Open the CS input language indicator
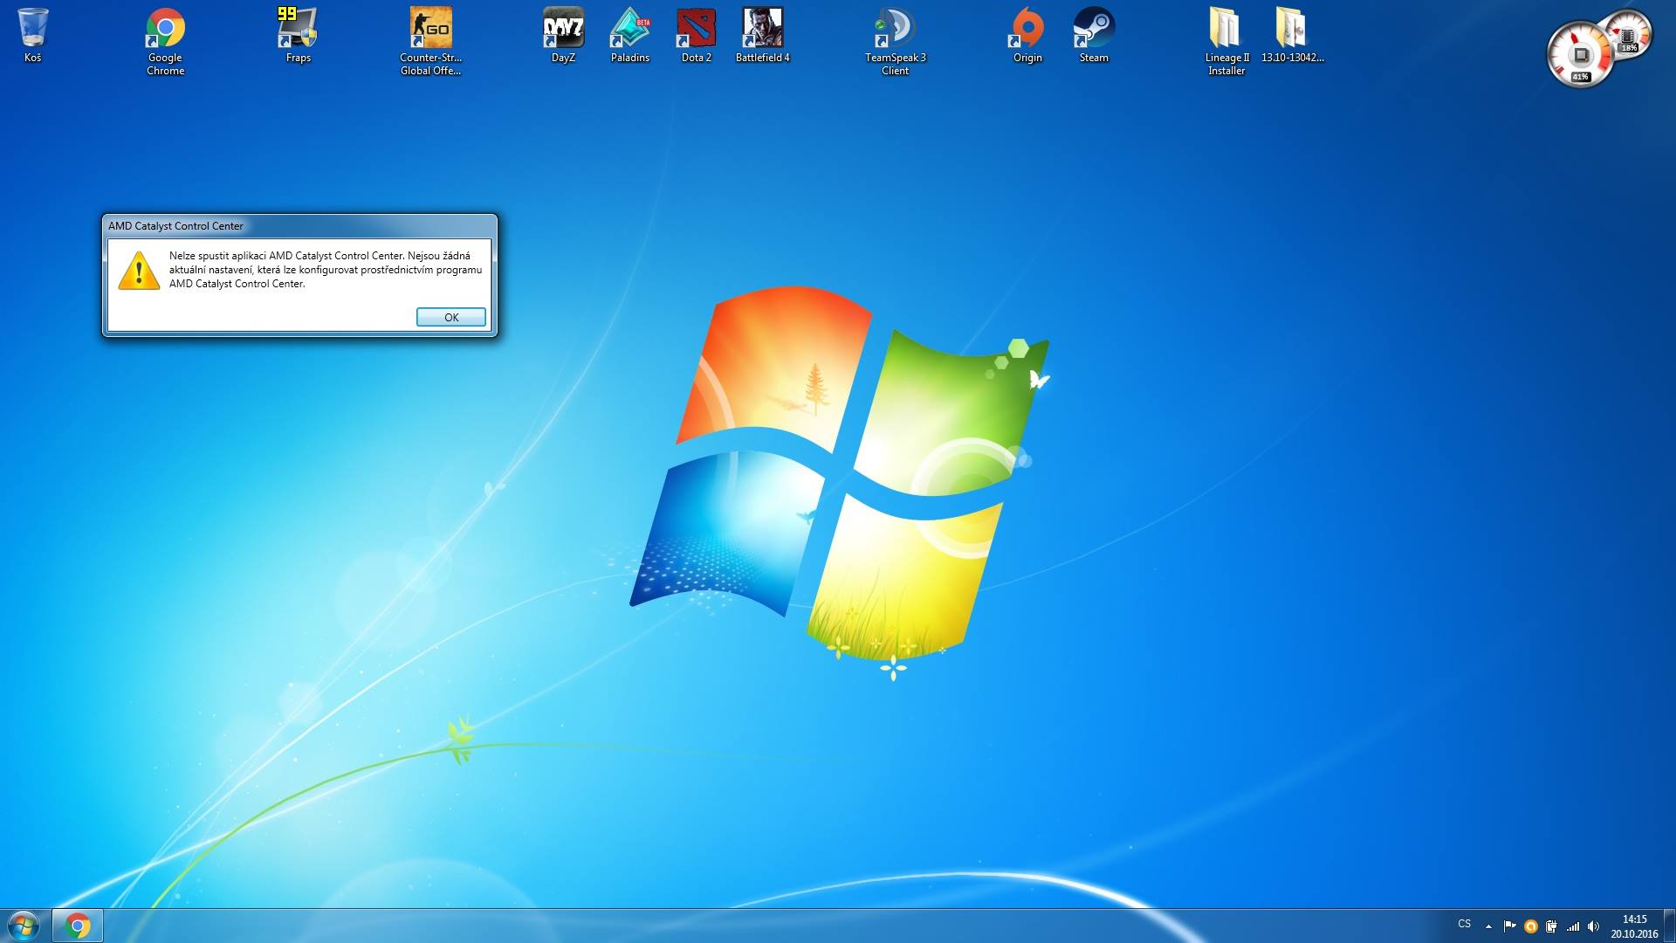1676x943 pixels. (x=1464, y=924)
